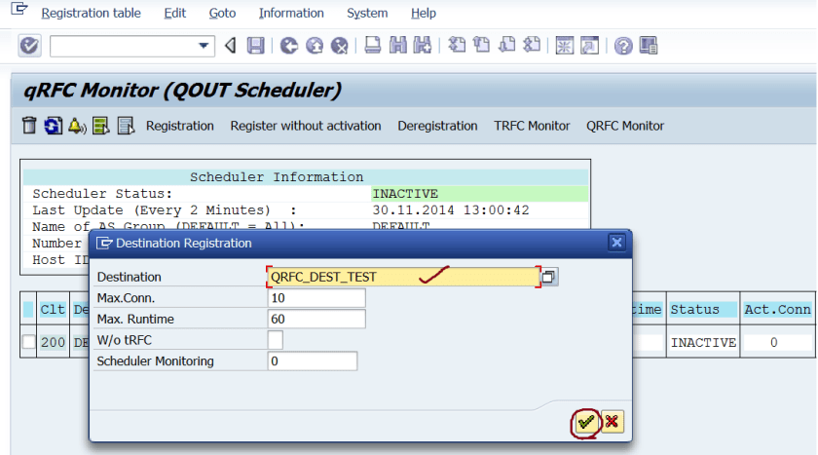This screenshot has width=818, height=455.
Task: Click the Last Page icon
Action: click(x=532, y=46)
